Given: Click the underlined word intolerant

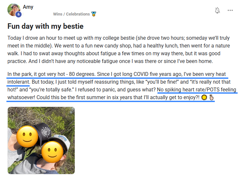Looking at the screenshot, I should [x=18, y=82].
